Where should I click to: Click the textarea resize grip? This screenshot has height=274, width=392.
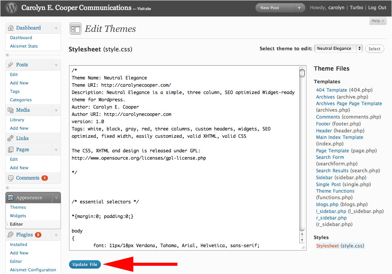click(x=303, y=247)
